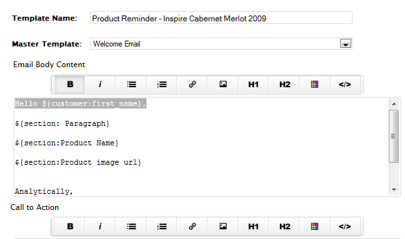Toggle bold in Email Body Content toolbar
The width and height of the screenshot is (405, 239).
pyautogui.click(x=70, y=85)
